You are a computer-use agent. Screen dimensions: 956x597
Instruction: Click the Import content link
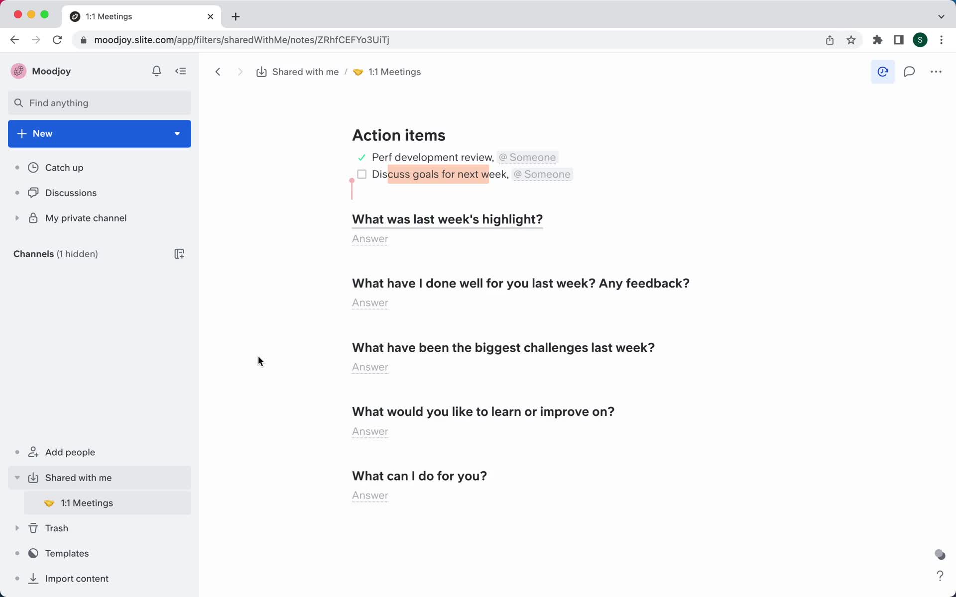(76, 578)
